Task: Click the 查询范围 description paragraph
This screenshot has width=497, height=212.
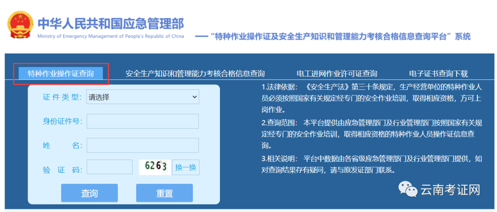Action: coord(372,134)
